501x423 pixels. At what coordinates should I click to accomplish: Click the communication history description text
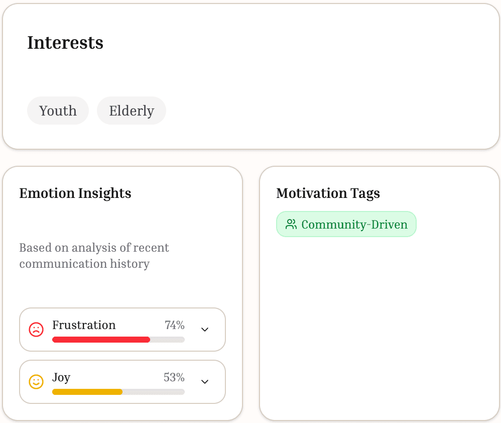point(94,255)
